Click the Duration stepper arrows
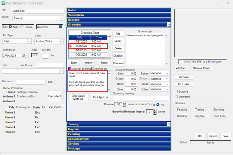 [x=124, y=104]
